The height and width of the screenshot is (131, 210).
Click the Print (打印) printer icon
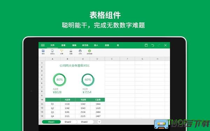pos(80,52)
